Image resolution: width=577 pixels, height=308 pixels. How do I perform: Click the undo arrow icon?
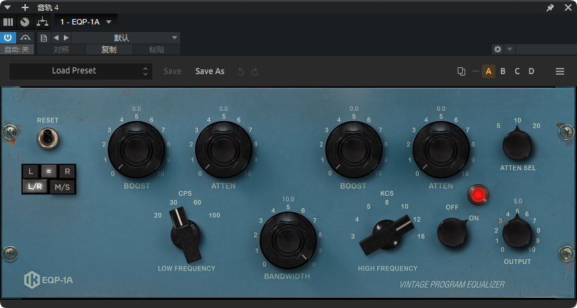point(241,72)
